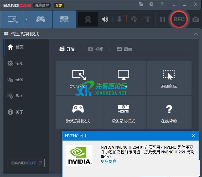Open scheduled recording clock icon
The width and height of the screenshot is (202, 177).
152,4
